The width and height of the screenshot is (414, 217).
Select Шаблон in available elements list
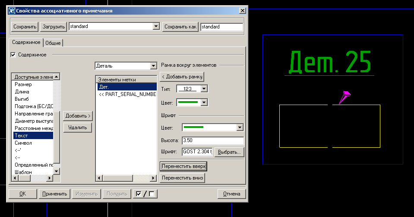[33, 172]
